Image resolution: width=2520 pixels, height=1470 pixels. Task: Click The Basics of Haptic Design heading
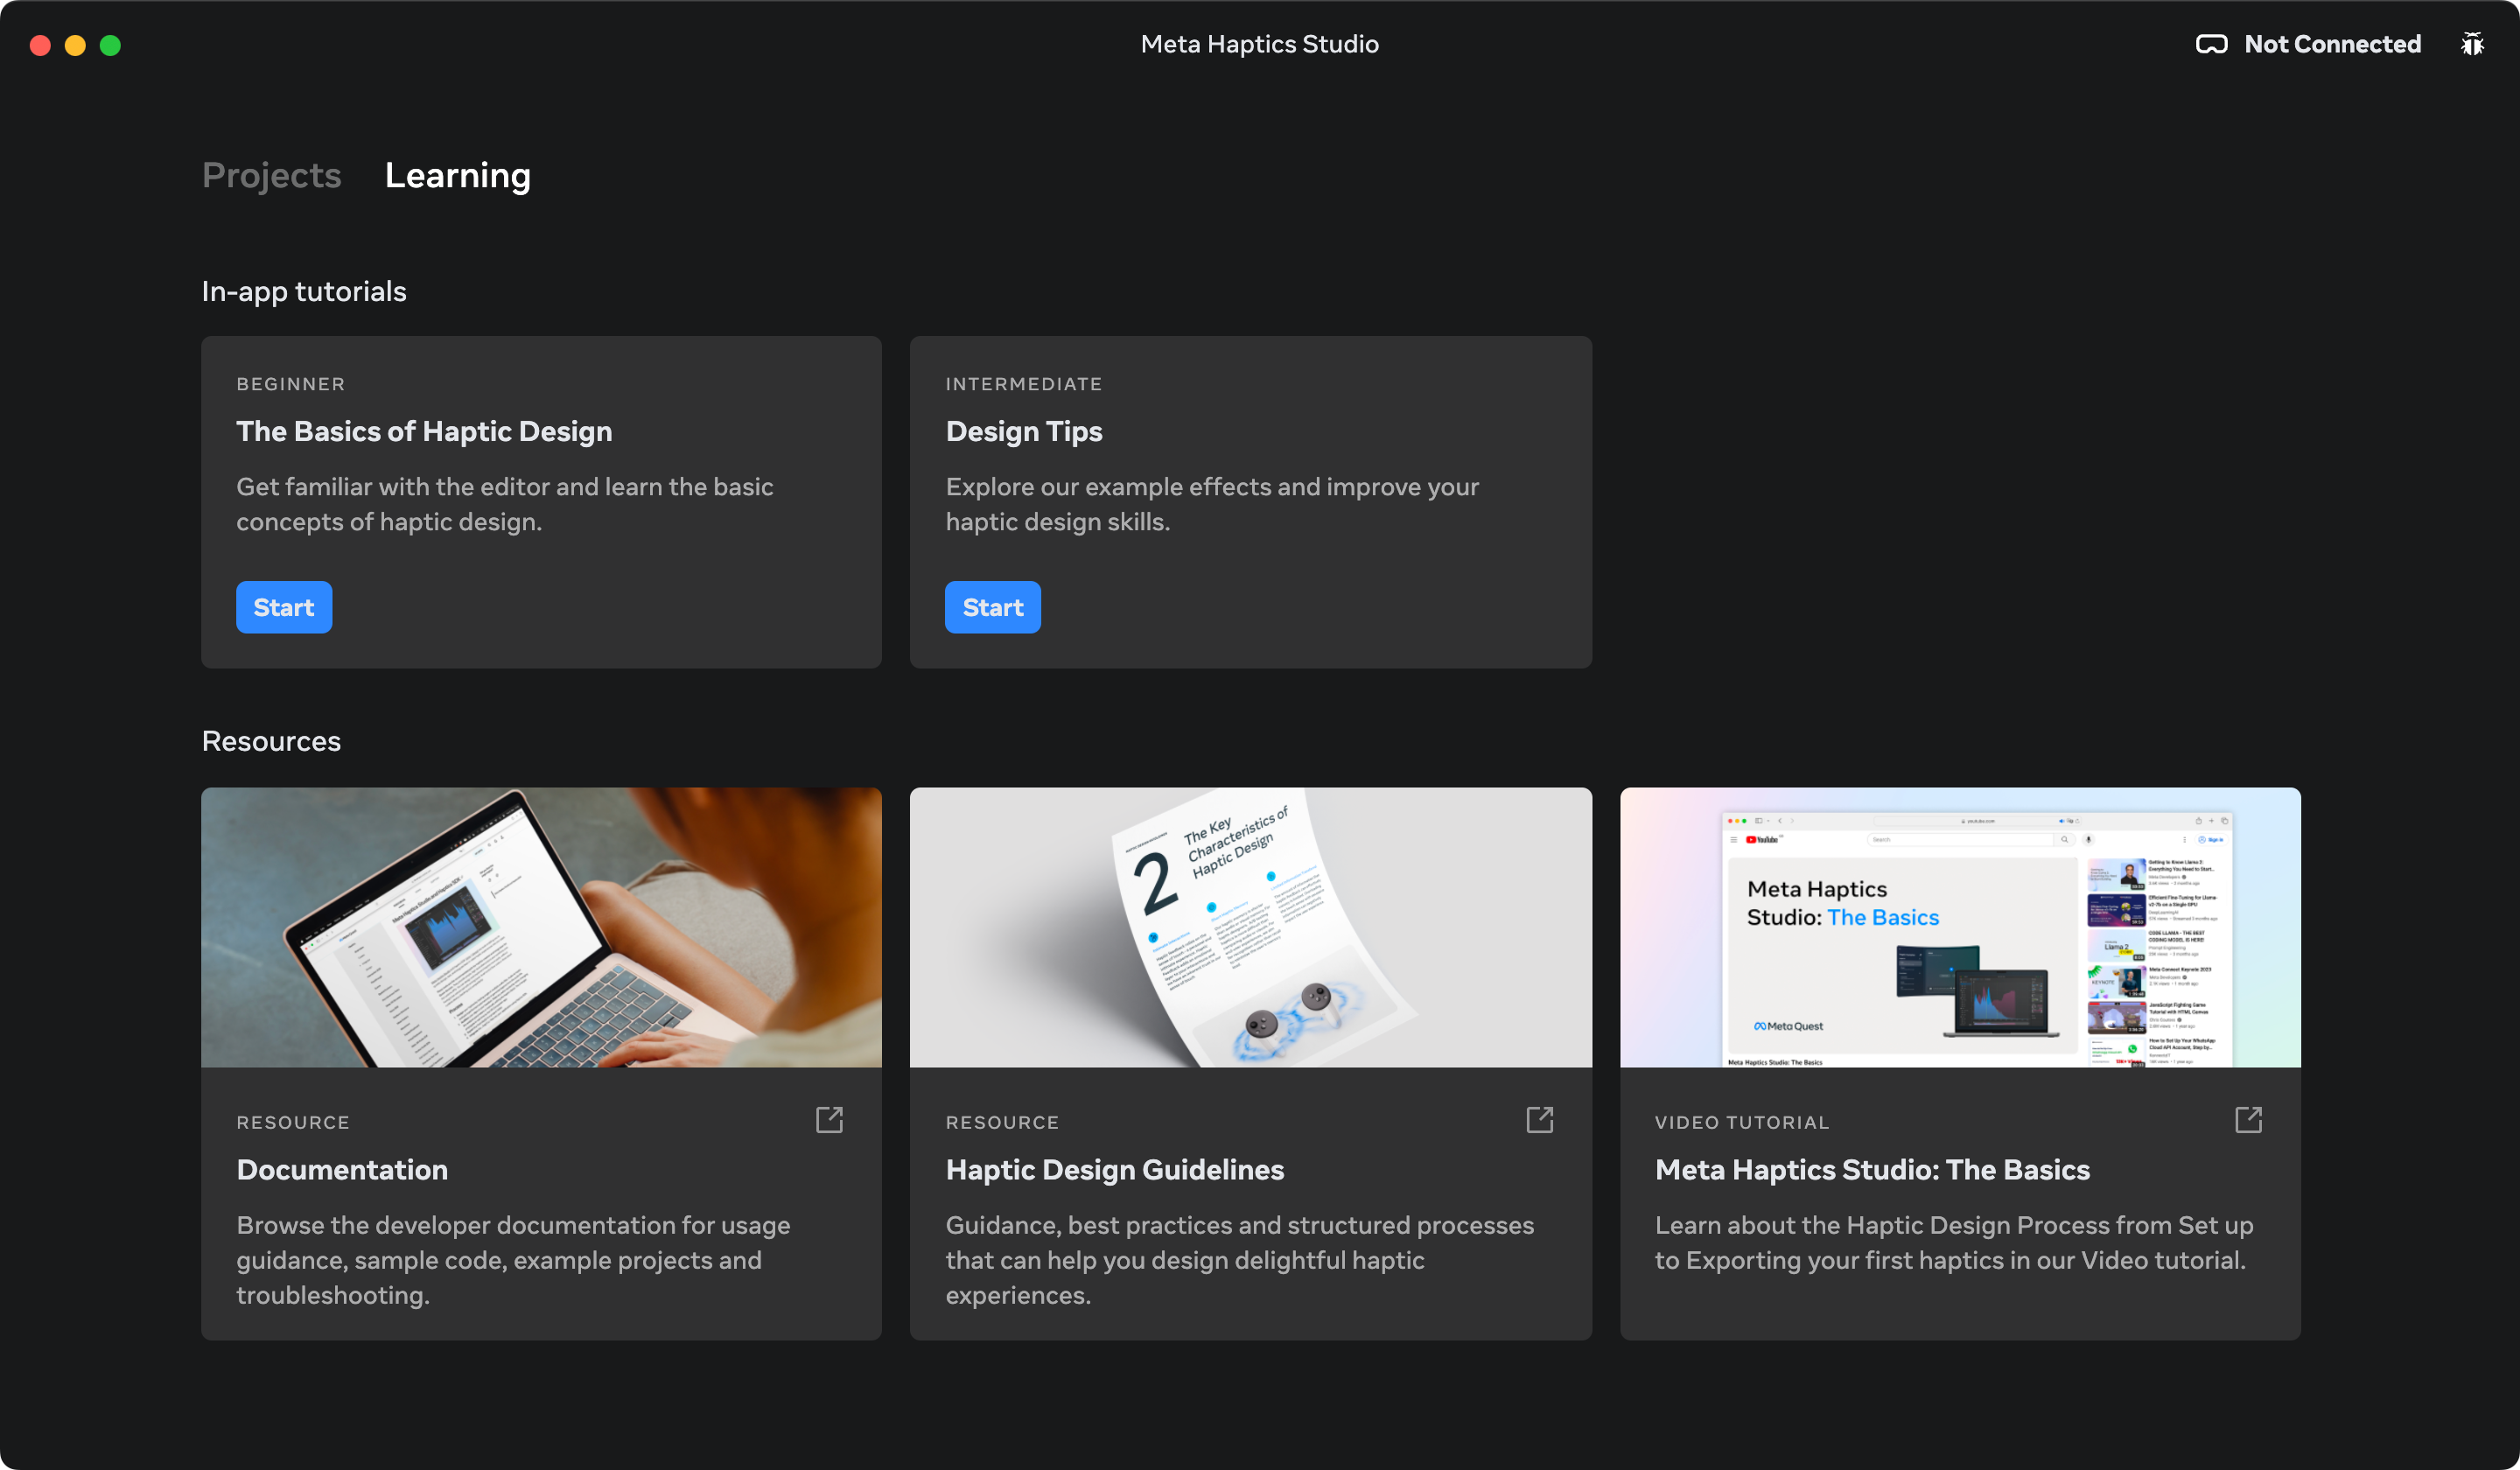pos(424,431)
